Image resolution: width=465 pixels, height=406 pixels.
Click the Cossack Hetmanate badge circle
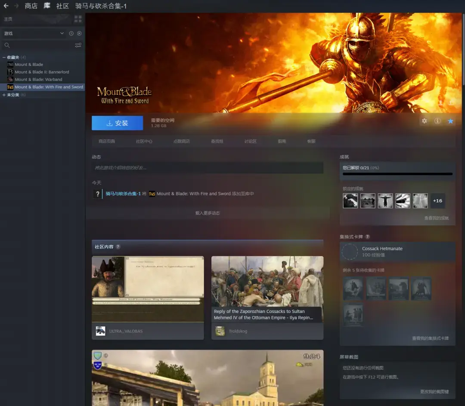(350, 252)
